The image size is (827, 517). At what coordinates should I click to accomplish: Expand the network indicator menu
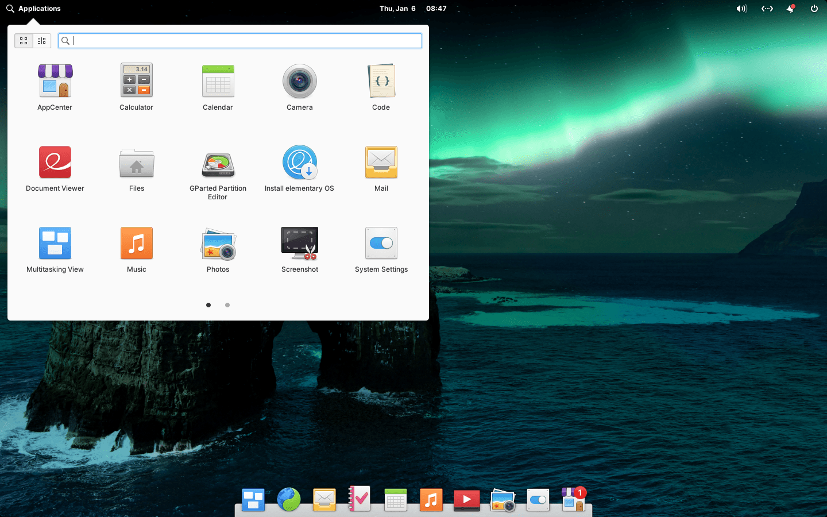pyautogui.click(x=767, y=9)
